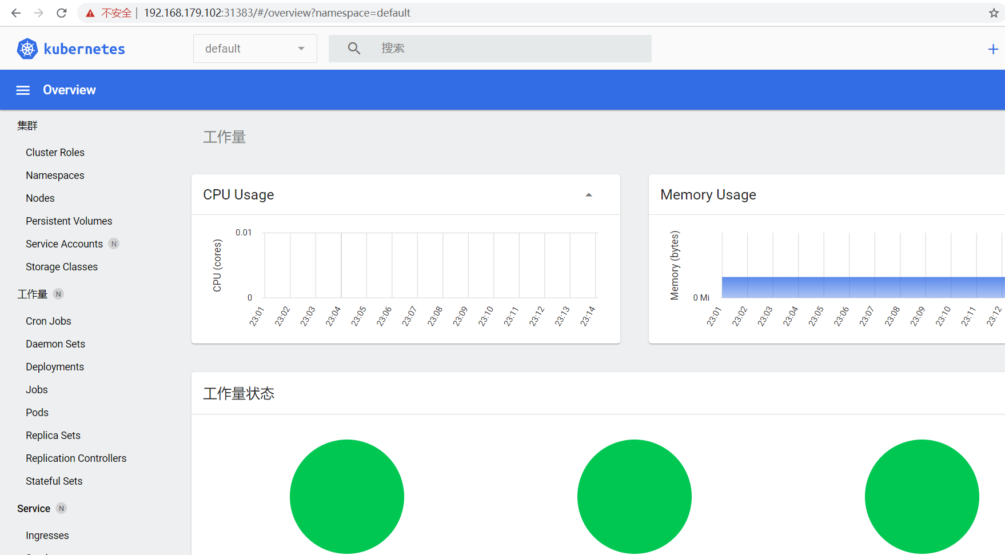Open Deployments in the sidebar
This screenshot has height=555, width=1005.
[x=55, y=367]
